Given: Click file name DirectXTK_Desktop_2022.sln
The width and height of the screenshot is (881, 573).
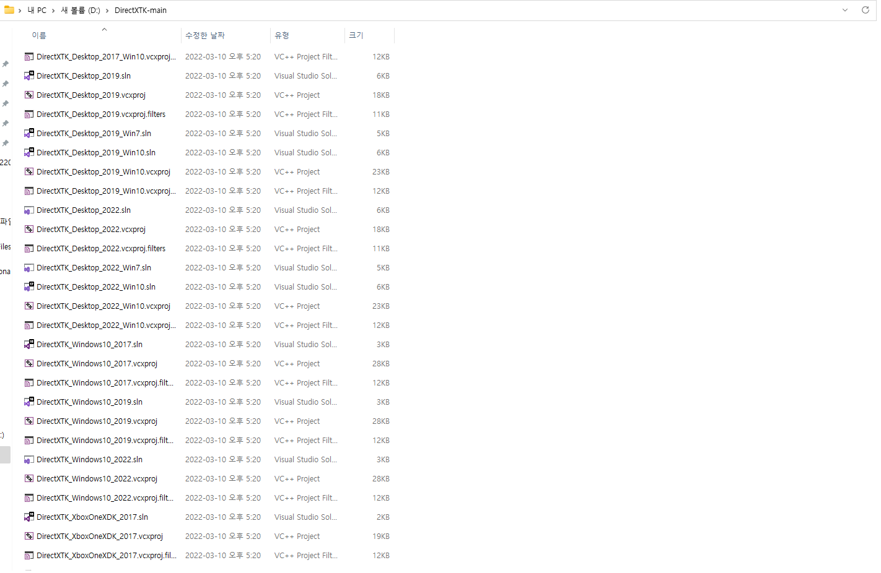Looking at the screenshot, I should [x=84, y=210].
